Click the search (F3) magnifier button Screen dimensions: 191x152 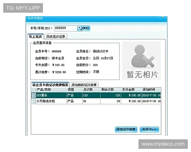coord(84,28)
